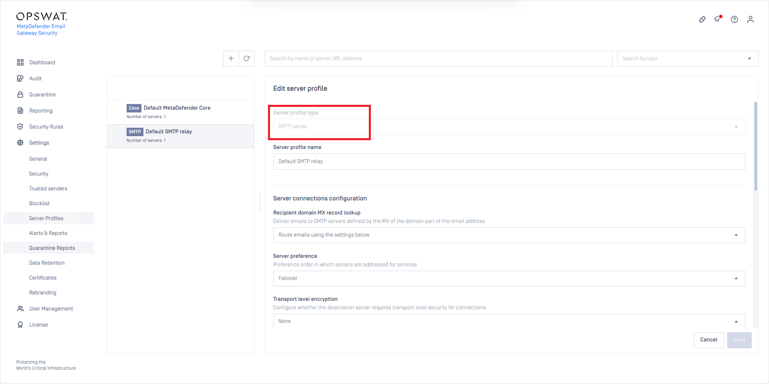The width and height of the screenshot is (769, 384).
Task: Expand the Search by type dropdown
Action: point(687,59)
